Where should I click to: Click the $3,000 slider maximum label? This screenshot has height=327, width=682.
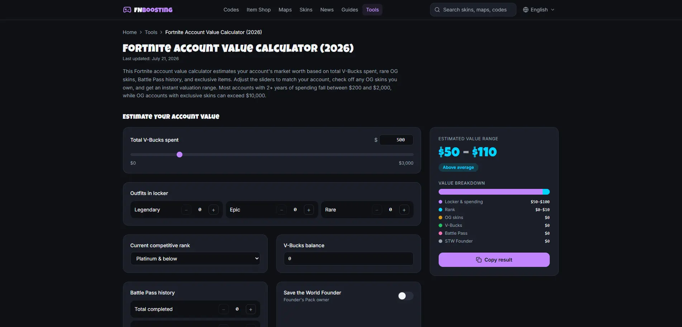(x=406, y=163)
